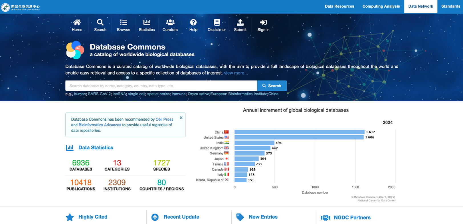View the Statistics chart icon

coord(147,22)
